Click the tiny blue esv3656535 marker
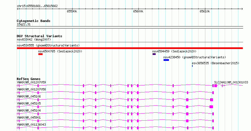The image size is (251, 131). 192,66
